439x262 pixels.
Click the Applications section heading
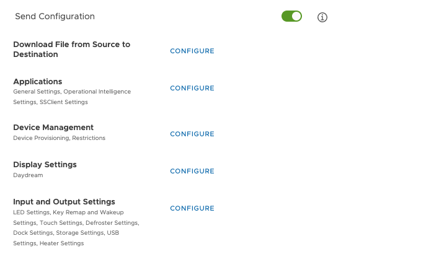[x=38, y=81]
